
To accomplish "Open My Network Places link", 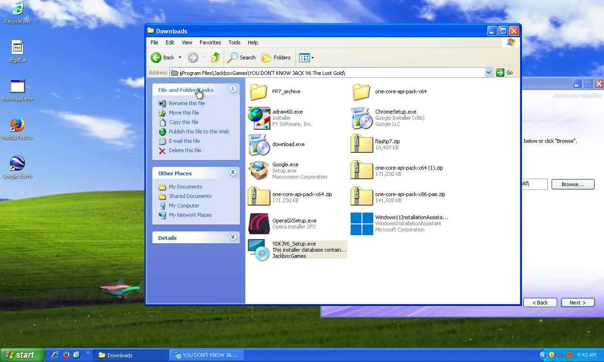I will tap(190, 215).
